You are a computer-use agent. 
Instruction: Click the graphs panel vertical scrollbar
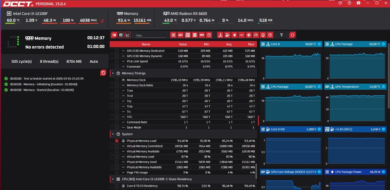389,76
